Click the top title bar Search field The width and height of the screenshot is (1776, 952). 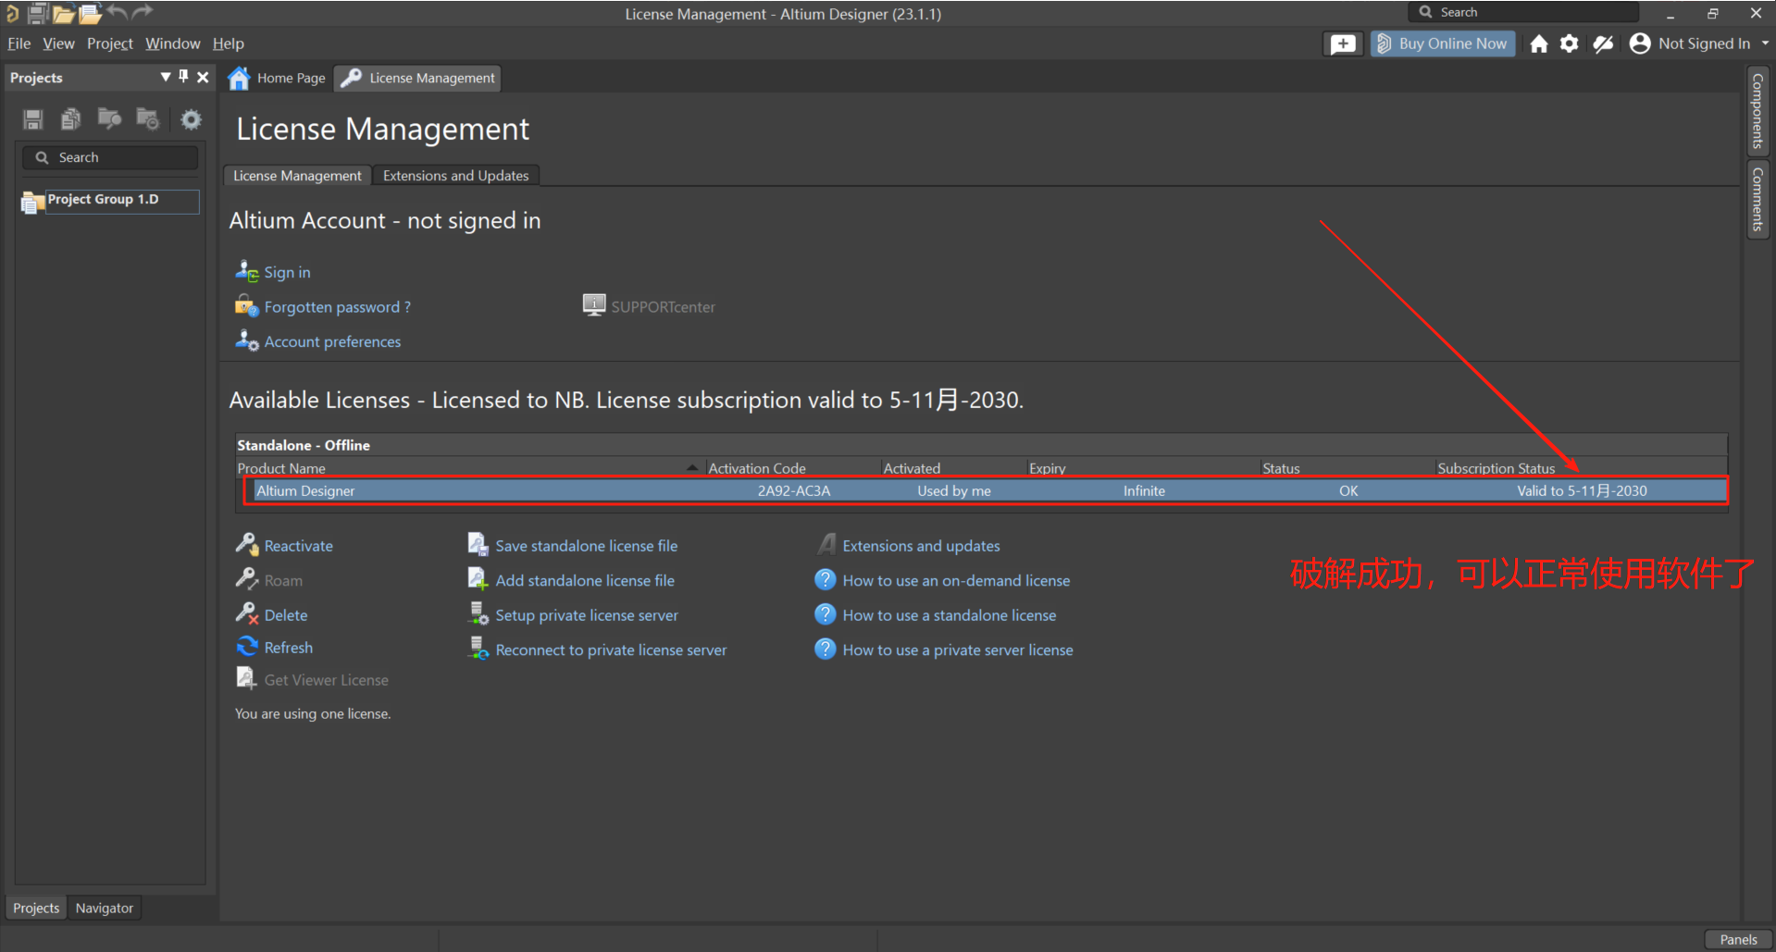(x=1523, y=12)
